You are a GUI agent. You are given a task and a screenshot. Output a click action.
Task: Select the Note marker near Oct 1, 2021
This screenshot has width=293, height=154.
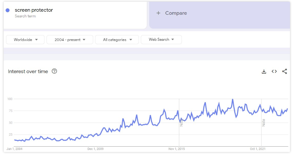264,123
